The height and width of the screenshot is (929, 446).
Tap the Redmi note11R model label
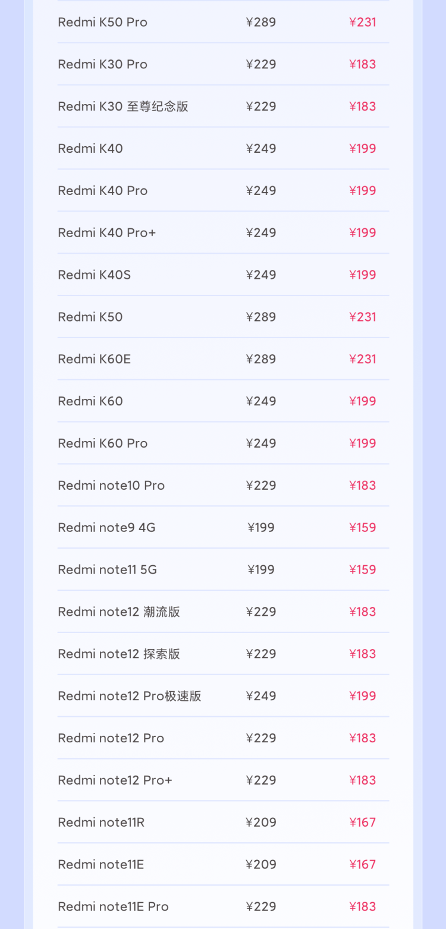(x=101, y=823)
